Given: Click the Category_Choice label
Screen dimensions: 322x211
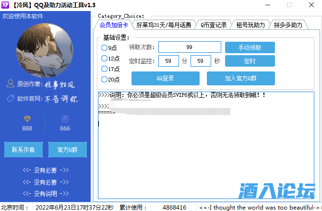Looking at the screenshot, I should pos(121,16).
